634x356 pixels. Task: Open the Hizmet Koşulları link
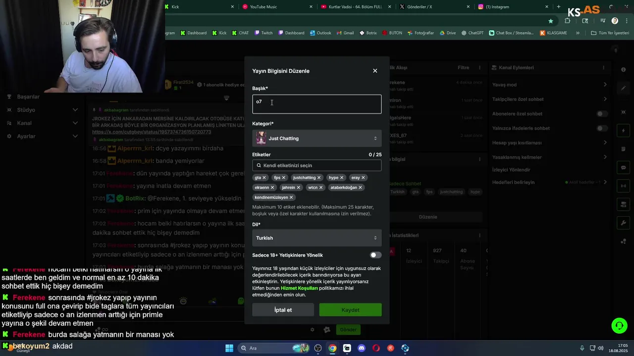pyautogui.click(x=299, y=288)
